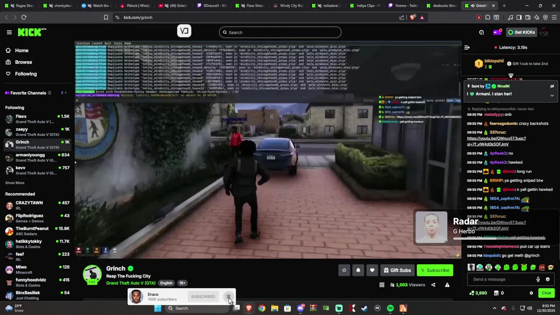
Task: Click the Draco popup settings gear
Action: click(x=228, y=297)
